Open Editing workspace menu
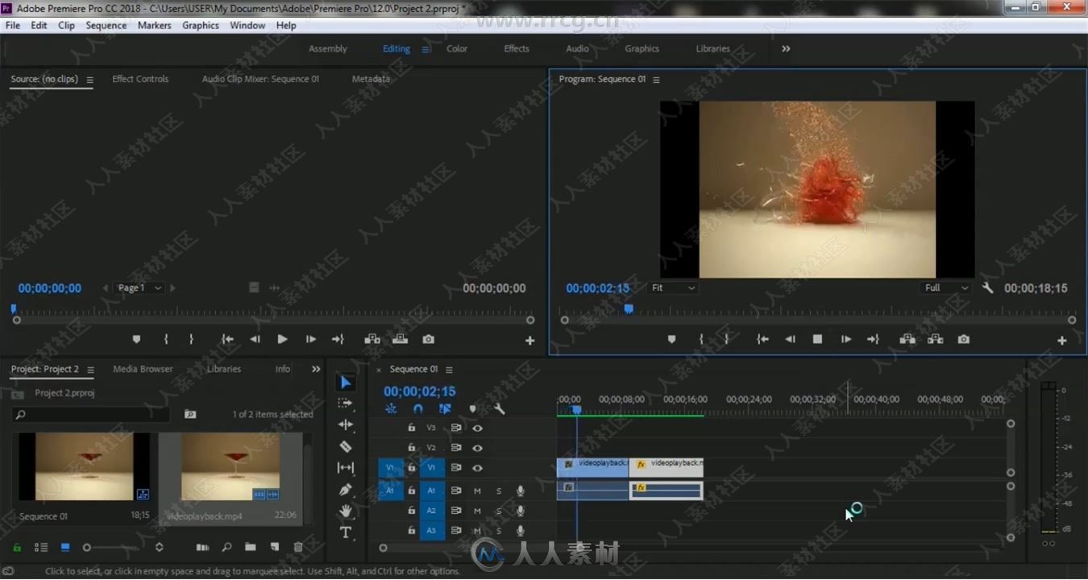The height and width of the screenshot is (580, 1088). coord(426,49)
